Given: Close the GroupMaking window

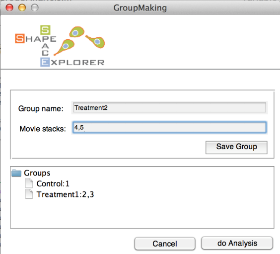Looking at the screenshot, I should (x=9, y=7).
